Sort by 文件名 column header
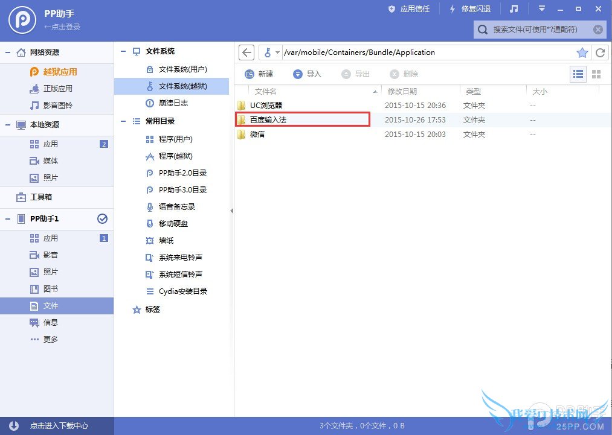This screenshot has height=435, width=612. click(x=315, y=92)
